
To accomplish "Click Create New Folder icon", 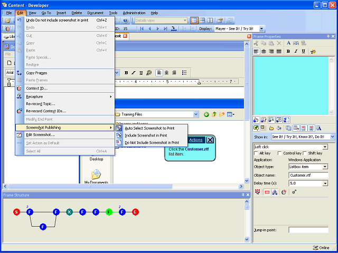I will click(222, 114).
